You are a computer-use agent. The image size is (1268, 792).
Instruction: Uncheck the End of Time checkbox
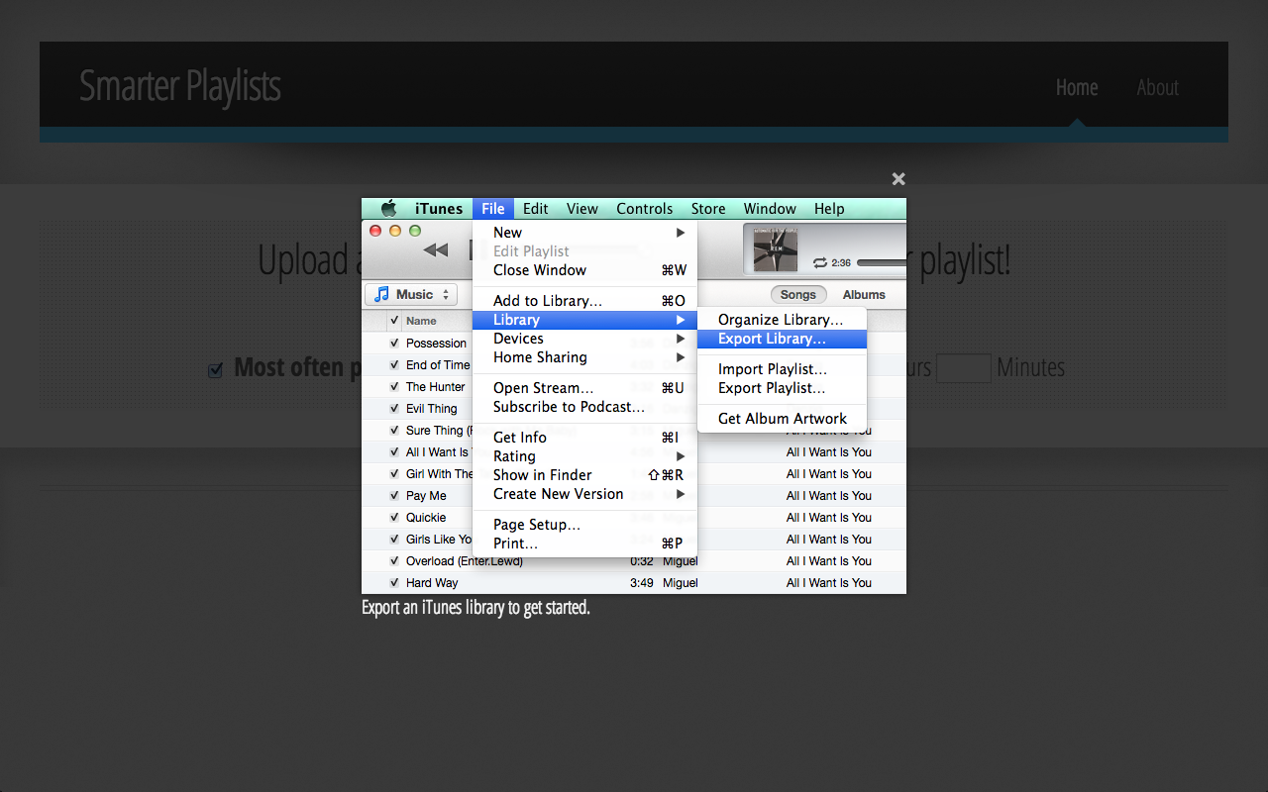[394, 364]
